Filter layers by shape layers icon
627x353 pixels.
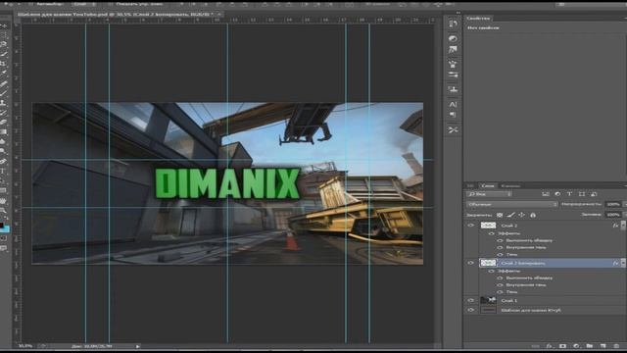tap(582, 194)
